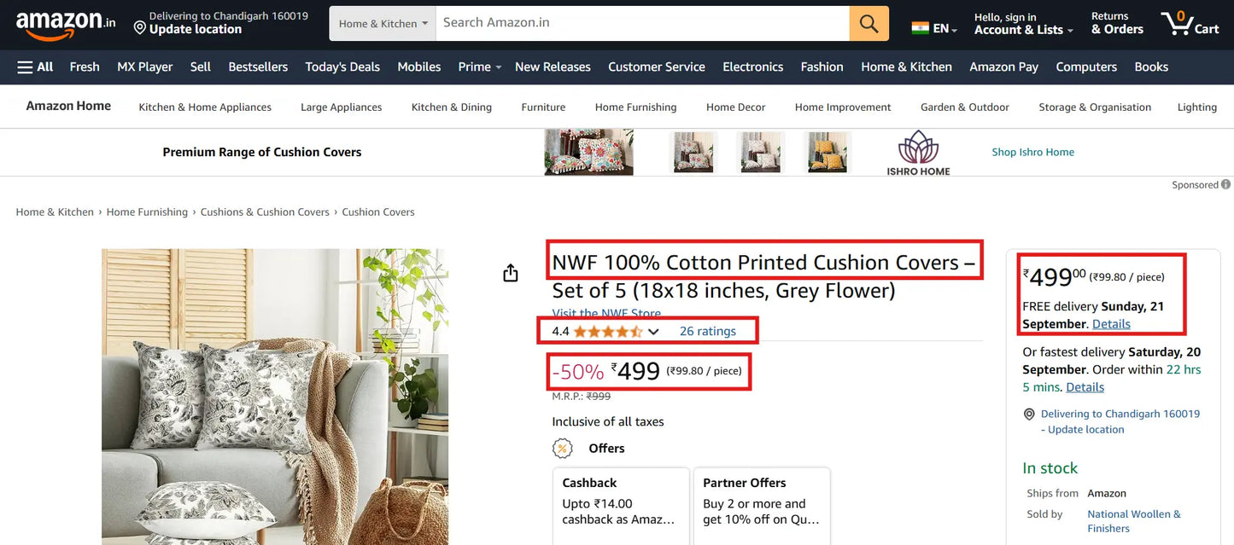Image resolution: width=1234 pixels, height=545 pixels.
Task: Click the share icon near the product image
Action: [510, 272]
